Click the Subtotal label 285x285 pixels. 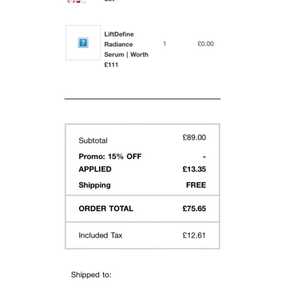coord(93,141)
